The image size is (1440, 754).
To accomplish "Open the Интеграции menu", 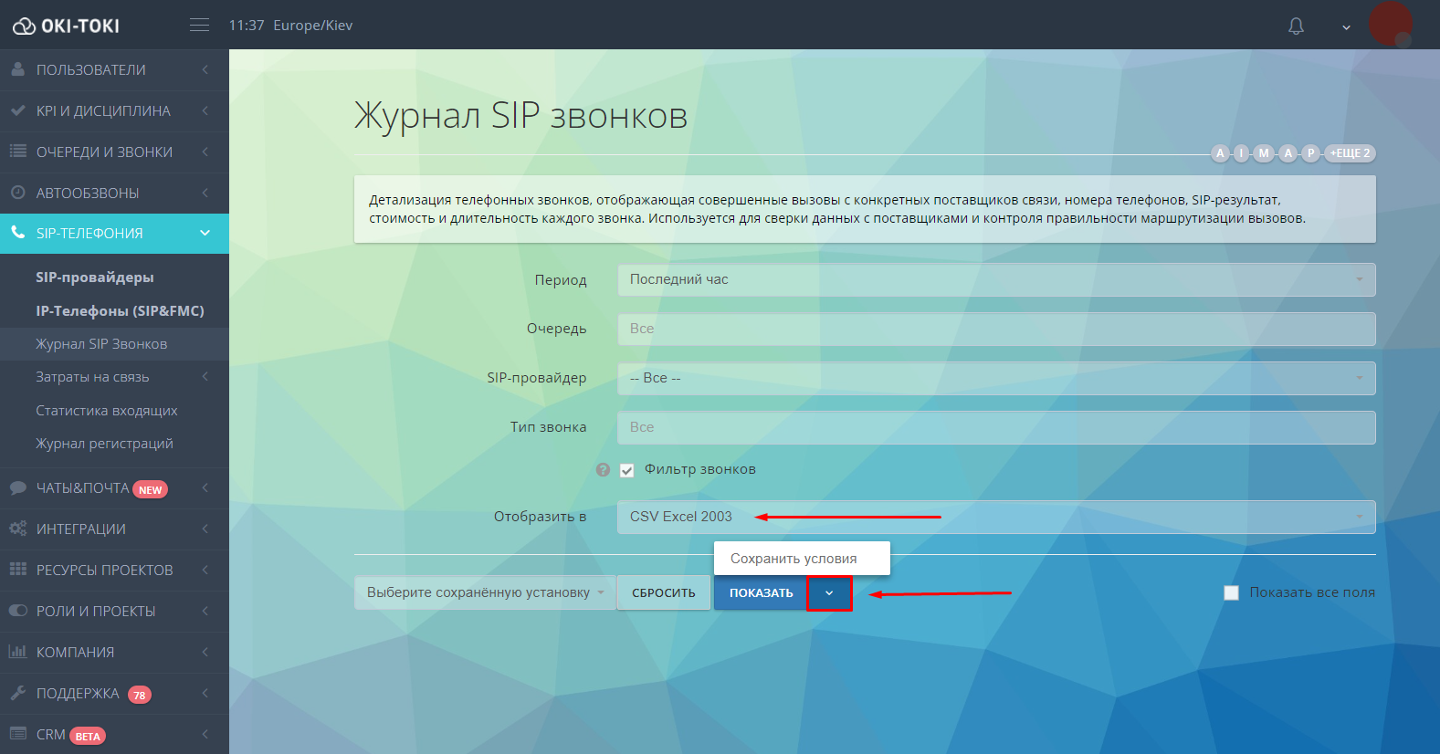I will (114, 529).
